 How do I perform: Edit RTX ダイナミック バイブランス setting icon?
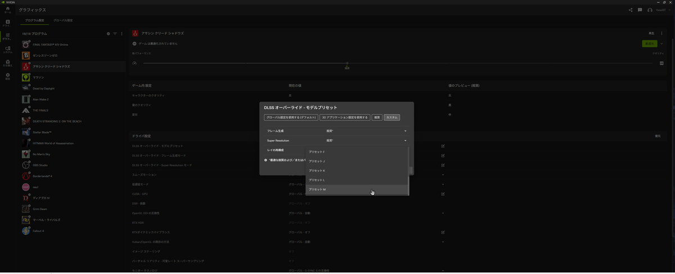(x=443, y=232)
